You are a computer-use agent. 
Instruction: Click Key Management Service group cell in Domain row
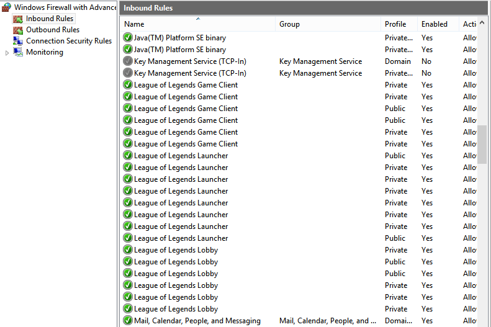point(321,61)
